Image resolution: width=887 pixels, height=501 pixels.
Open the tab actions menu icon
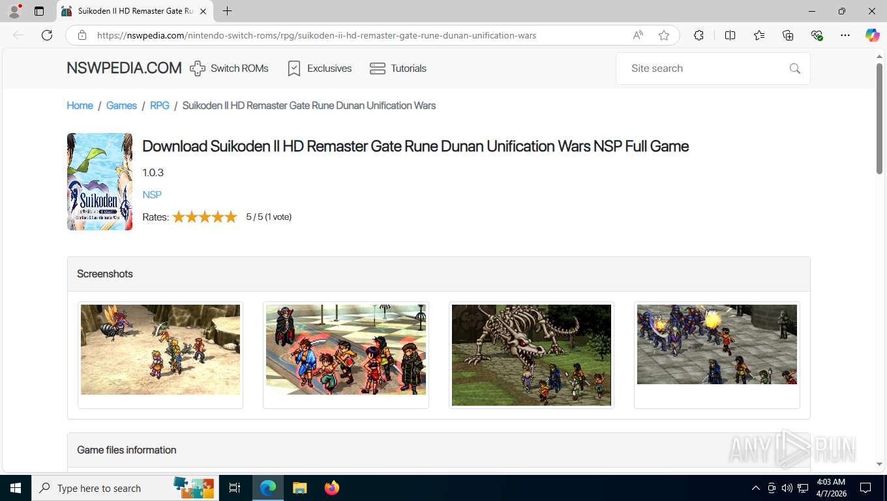39,11
